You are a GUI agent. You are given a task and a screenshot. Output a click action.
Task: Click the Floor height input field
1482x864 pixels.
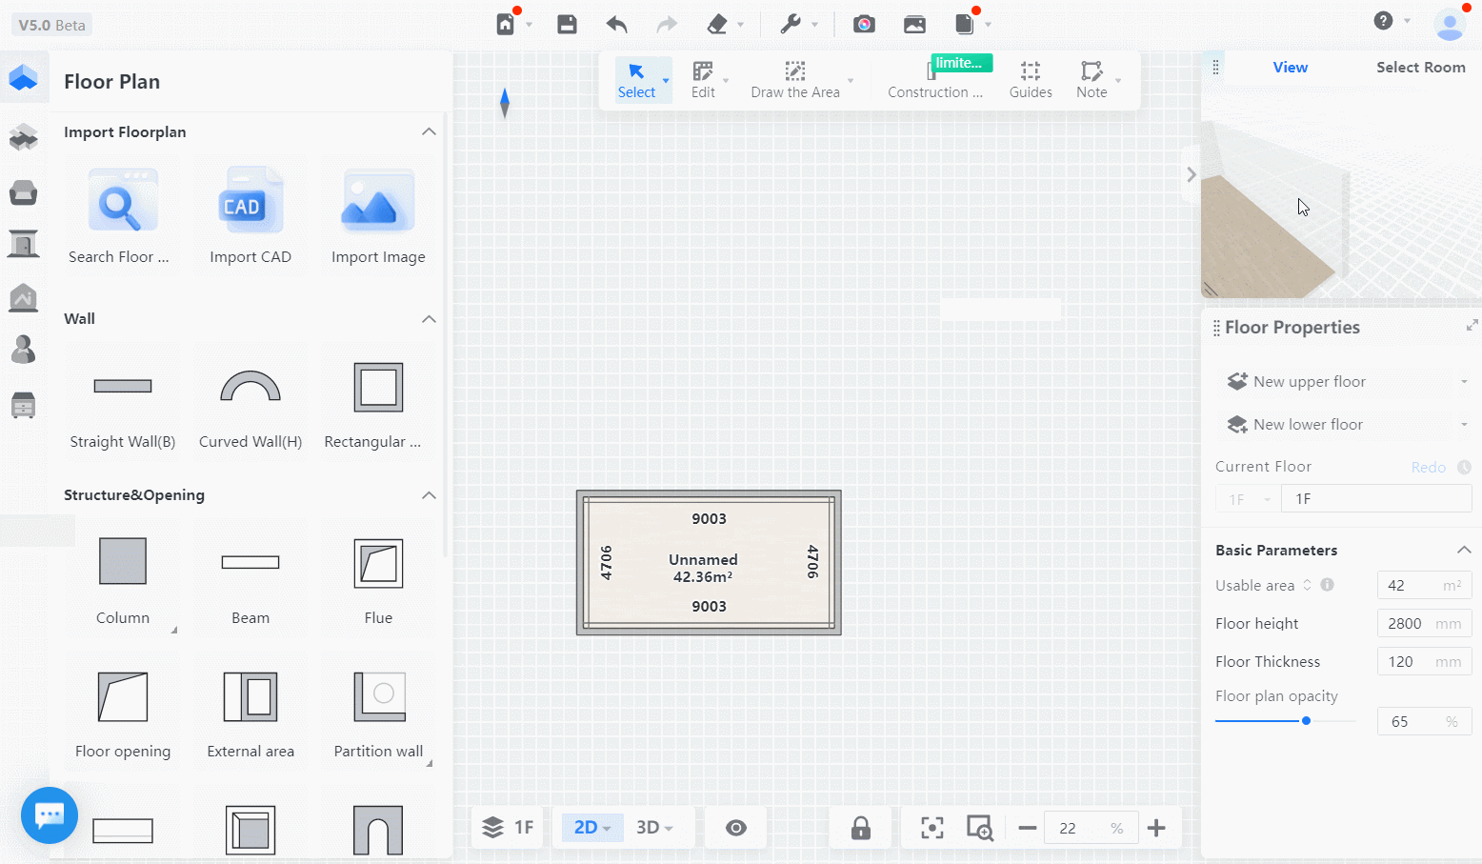click(x=1408, y=624)
